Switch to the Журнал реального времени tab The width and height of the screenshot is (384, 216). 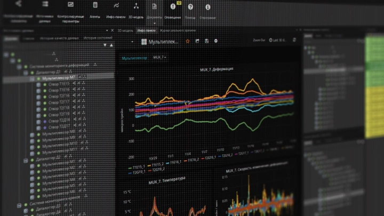pyautogui.click(x=178, y=30)
